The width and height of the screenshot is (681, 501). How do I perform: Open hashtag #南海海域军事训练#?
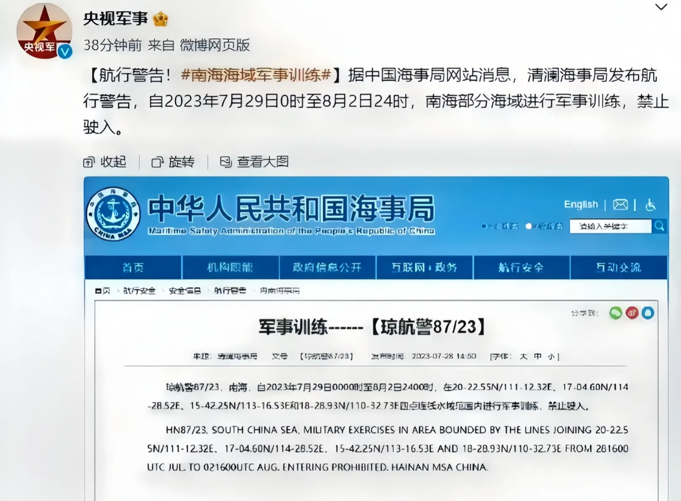[256, 75]
